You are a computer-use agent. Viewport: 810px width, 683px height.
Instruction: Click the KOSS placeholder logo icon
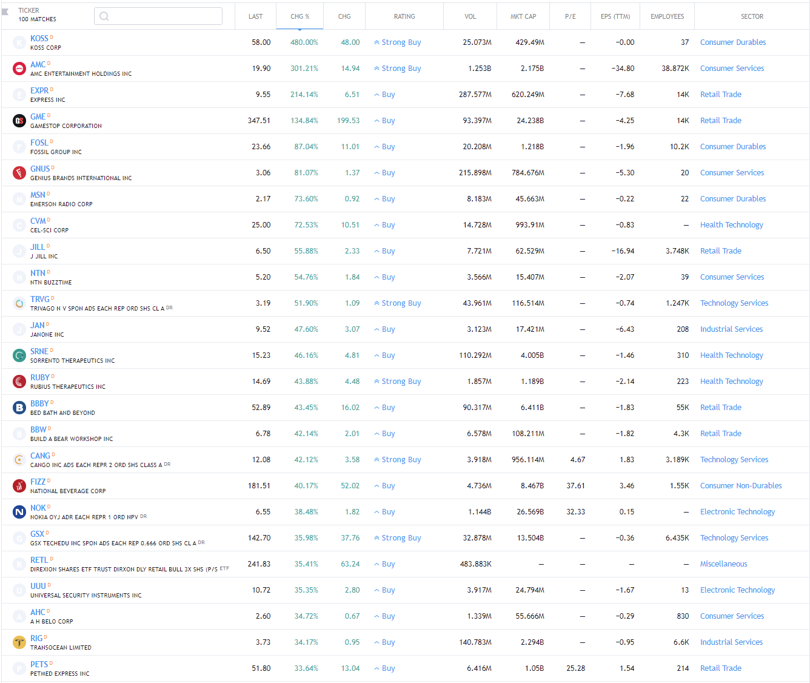[x=19, y=42]
